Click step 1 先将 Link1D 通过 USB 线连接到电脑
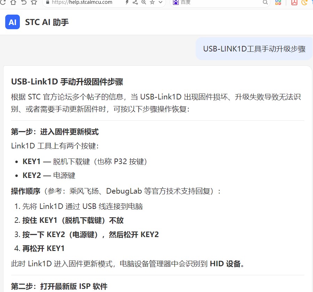The height and width of the screenshot is (292, 313). coord(83,206)
